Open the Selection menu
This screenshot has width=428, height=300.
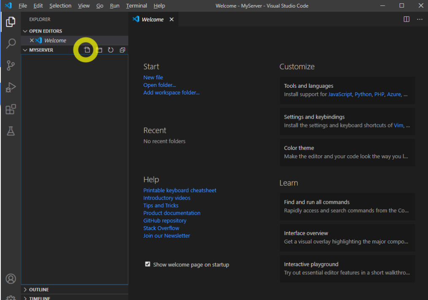(x=60, y=6)
